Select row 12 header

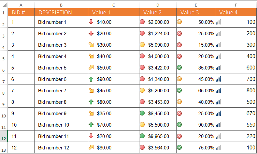pos(4,136)
